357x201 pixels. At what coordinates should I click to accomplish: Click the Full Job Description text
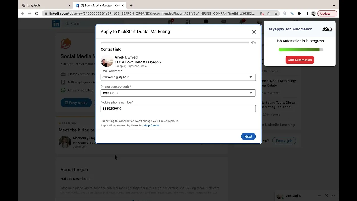[x=75, y=179]
